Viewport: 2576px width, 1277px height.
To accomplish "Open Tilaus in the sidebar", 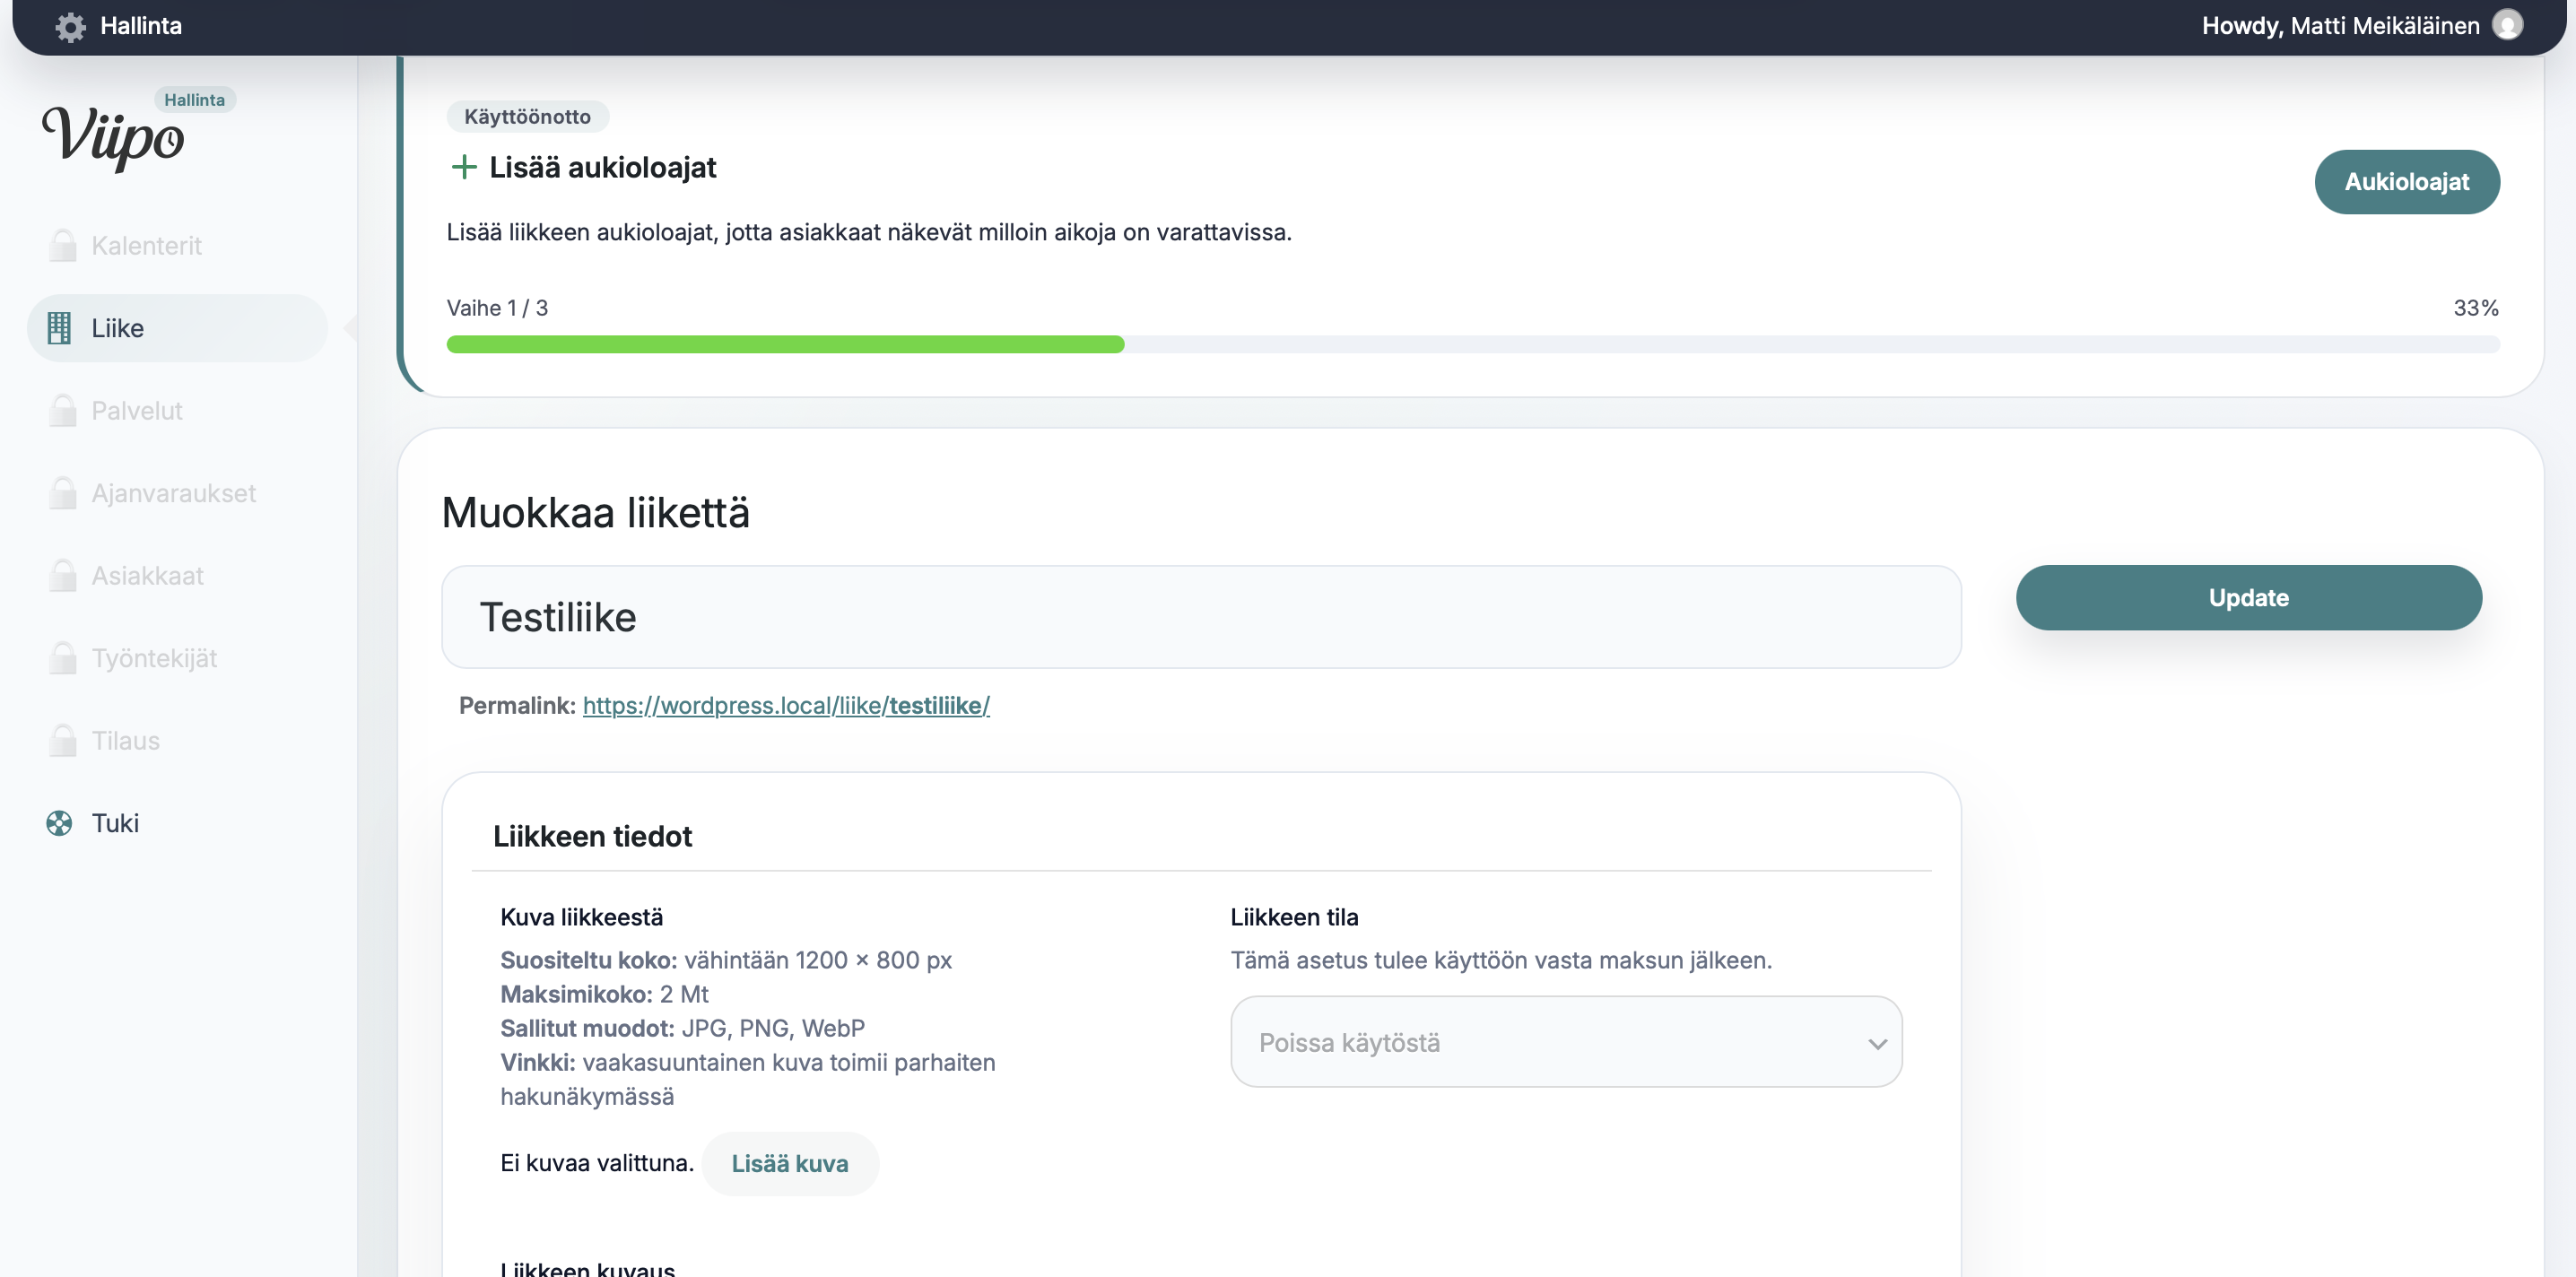I will click(x=177, y=740).
